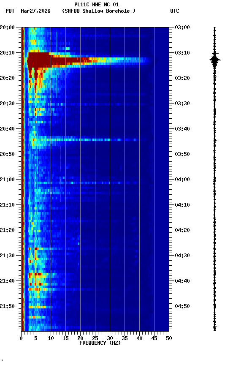Screen dimensions: 233x365
Task: Click the '03:30' UTC time label
Action: pyautogui.click(x=182, y=104)
